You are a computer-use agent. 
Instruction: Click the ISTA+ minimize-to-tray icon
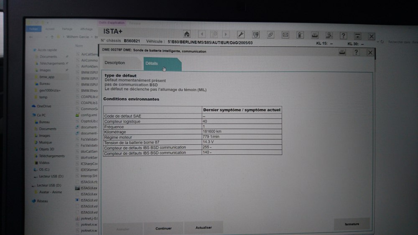pyautogui.click(x=357, y=36)
